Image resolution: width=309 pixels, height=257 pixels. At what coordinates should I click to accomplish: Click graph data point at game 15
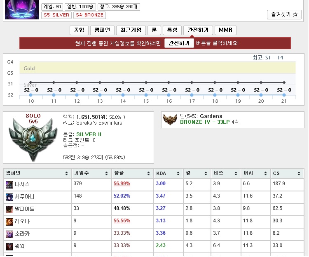146,95
